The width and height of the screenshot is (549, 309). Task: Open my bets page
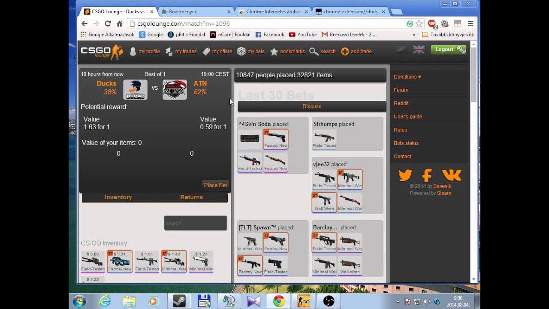coord(251,51)
